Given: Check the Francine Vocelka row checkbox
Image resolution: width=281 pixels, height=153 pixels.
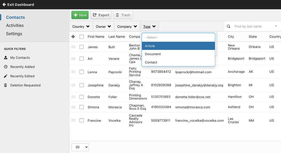Looking at the screenshot, I should [81, 120].
